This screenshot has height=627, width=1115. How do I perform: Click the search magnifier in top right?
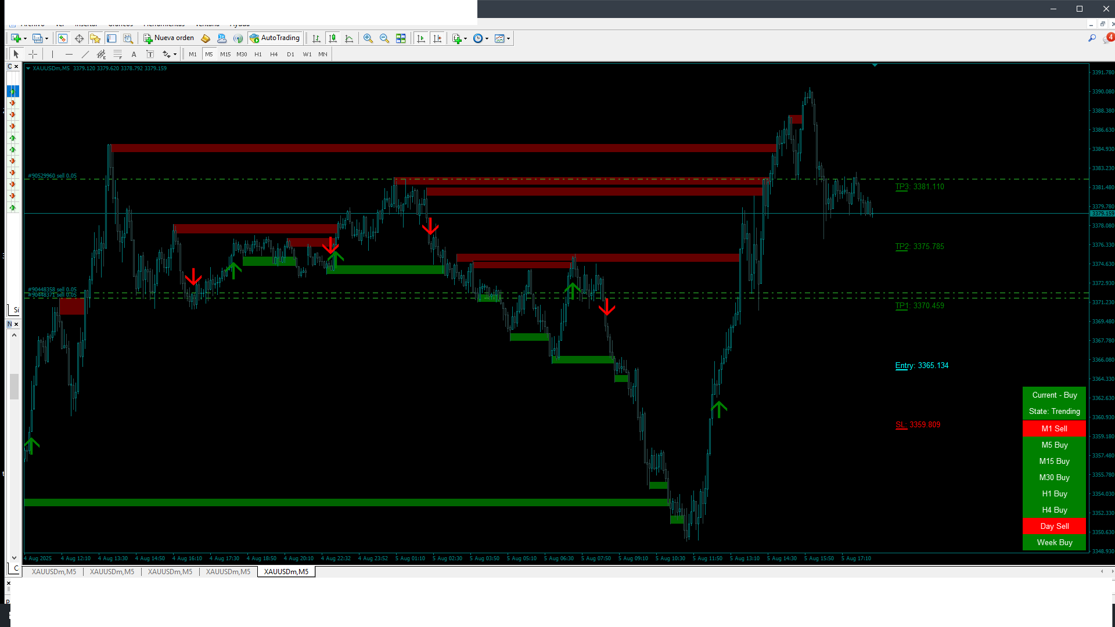pos(1092,38)
